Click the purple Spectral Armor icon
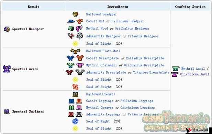Viewport: 212px width, 134px height. 7,69
